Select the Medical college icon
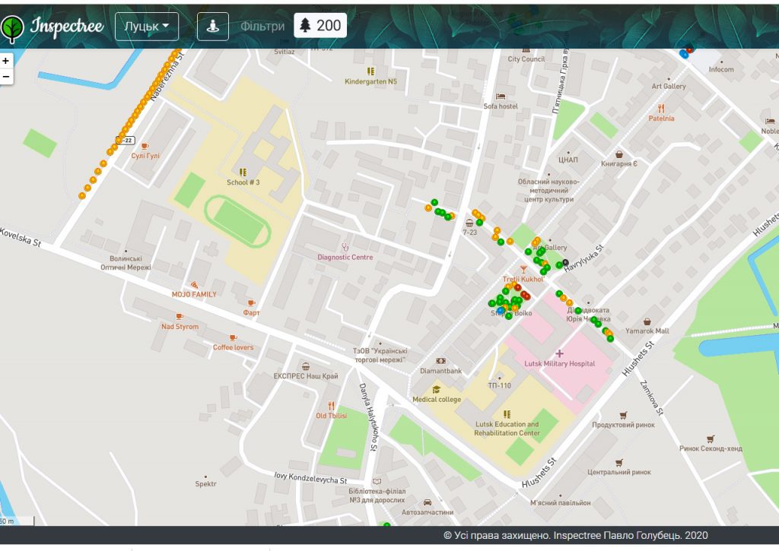 (437, 390)
